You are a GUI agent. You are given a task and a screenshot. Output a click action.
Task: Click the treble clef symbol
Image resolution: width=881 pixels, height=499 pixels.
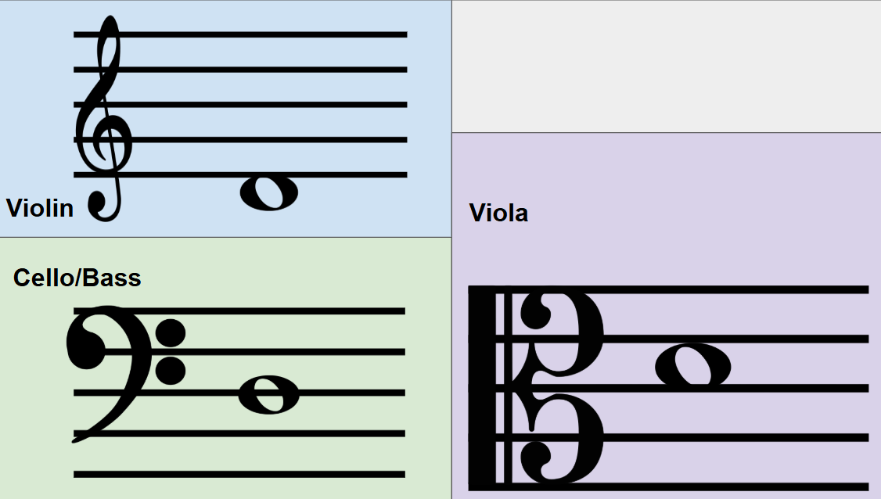click(x=102, y=118)
